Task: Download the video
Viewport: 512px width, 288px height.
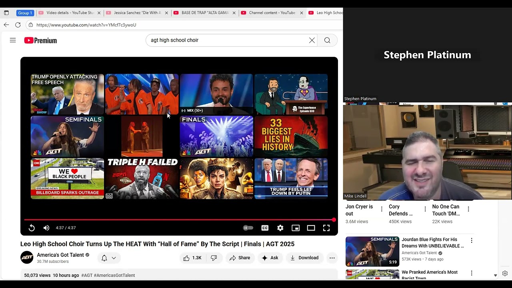Action: click(304, 258)
